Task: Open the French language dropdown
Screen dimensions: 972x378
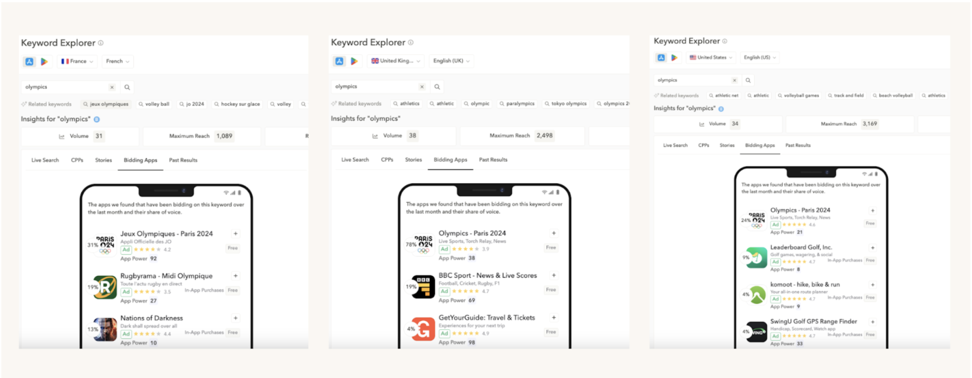Action: coord(118,62)
